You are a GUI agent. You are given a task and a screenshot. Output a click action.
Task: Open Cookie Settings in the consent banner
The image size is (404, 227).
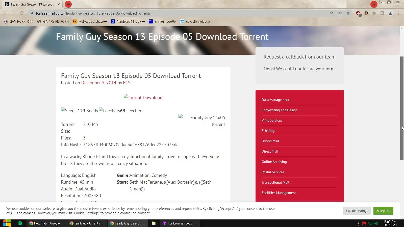(x=357, y=211)
